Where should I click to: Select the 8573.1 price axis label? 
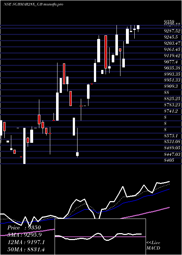coord(171,136)
